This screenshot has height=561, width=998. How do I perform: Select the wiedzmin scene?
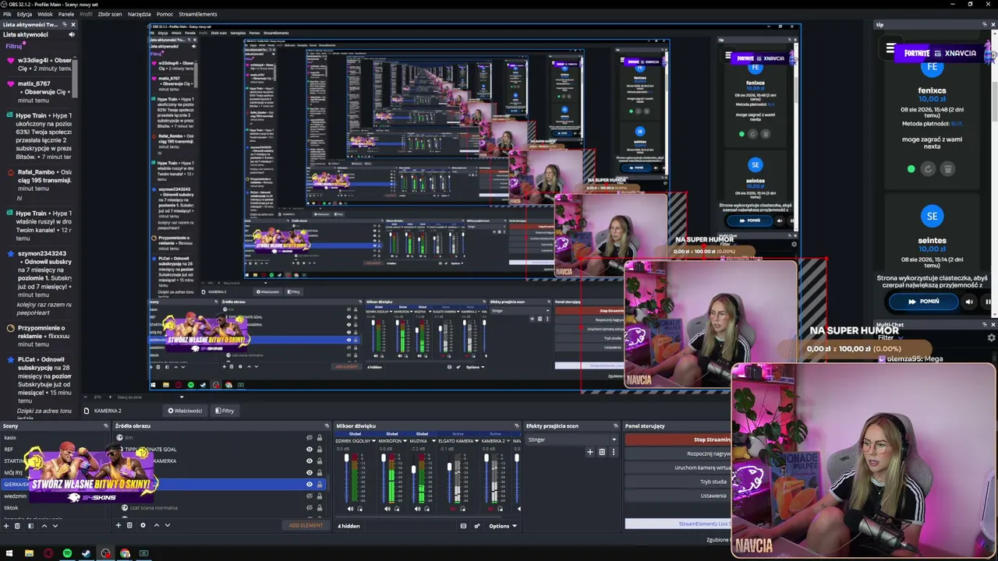pos(15,496)
